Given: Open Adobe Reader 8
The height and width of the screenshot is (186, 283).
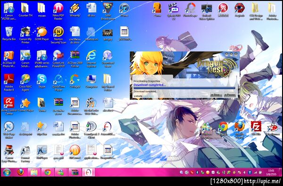Looking at the screenshot, I should point(9,83).
